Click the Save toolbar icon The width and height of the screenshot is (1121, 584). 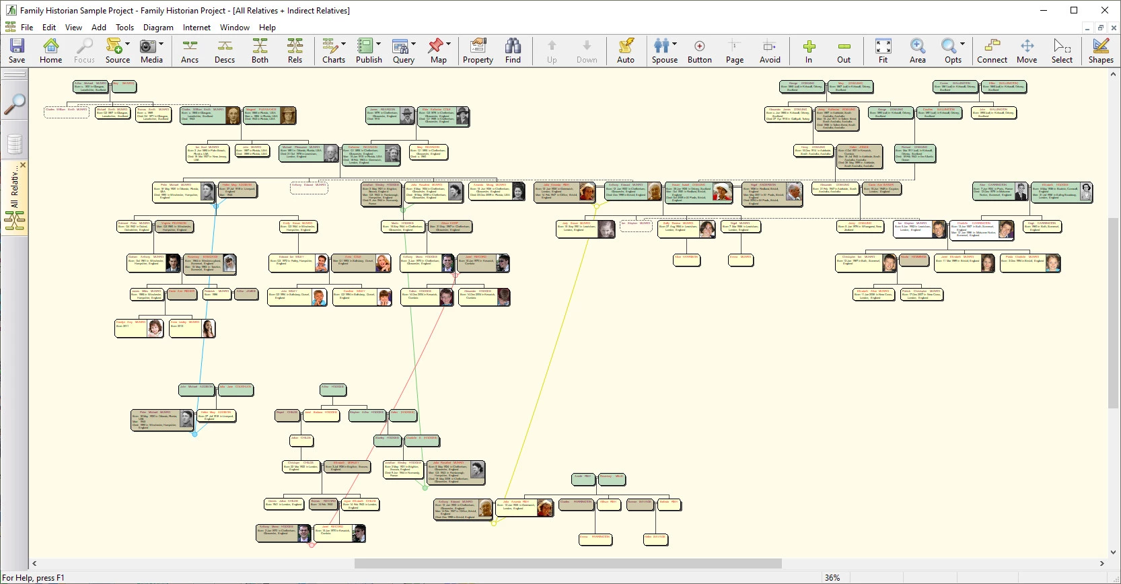[17, 50]
